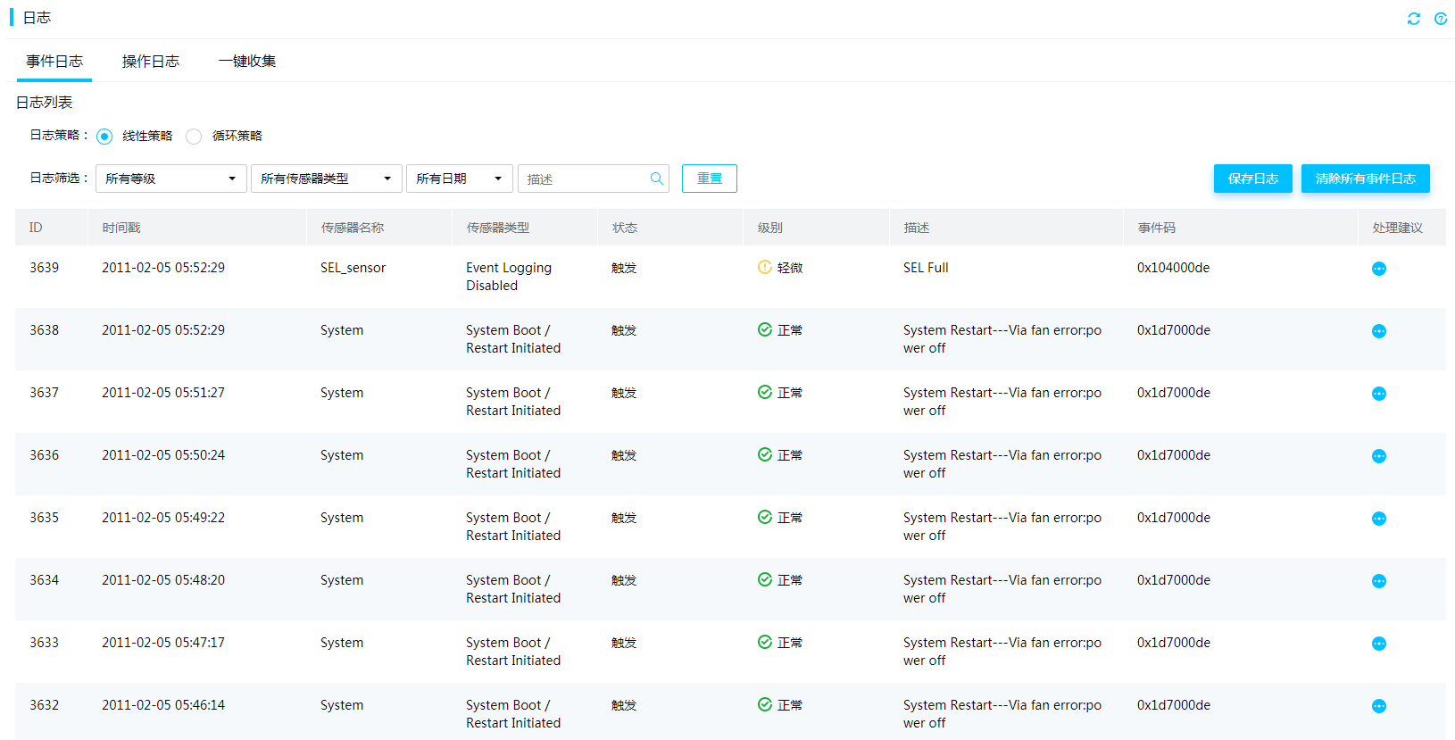1455x740 pixels.
Task: Switch to 事件日志 tab
Action: pyautogui.click(x=54, y=61)
